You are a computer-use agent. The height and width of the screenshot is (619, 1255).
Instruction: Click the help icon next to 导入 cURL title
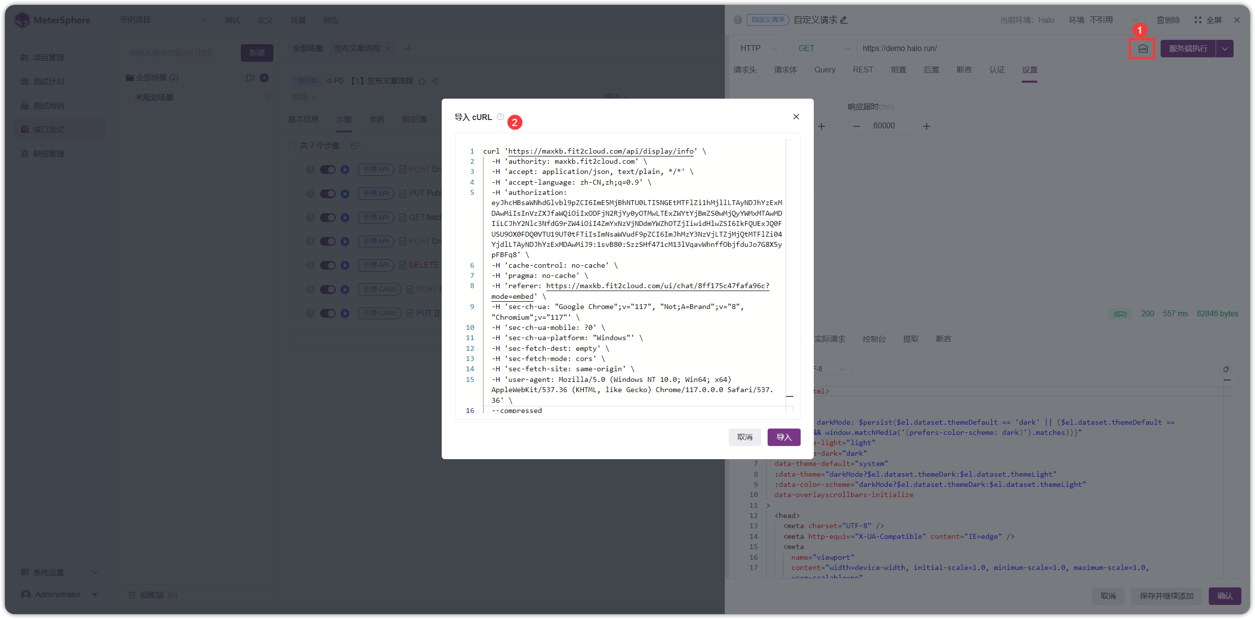click(x=500, y=117)
